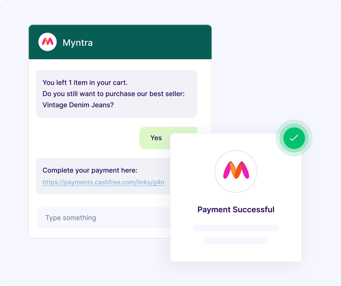Click the large Myntra logo on payment card
Image resolution: width=341 pixels, height=286 pixels.
[236, 171]
